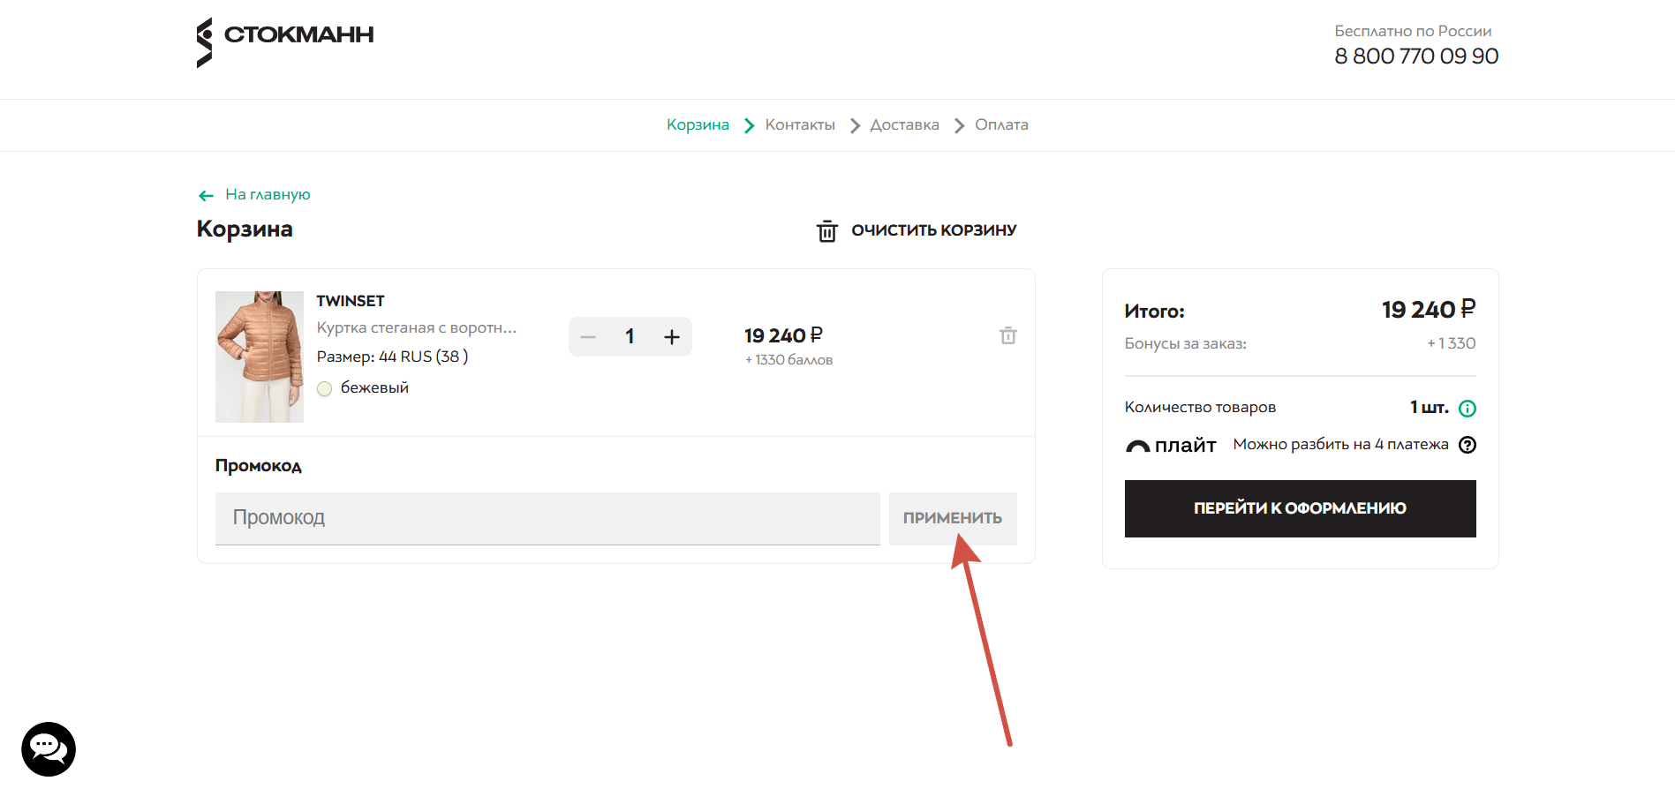Delete the TWINSET item with the trash icon
1675x804 pixels.
[x=1007, y=335]
